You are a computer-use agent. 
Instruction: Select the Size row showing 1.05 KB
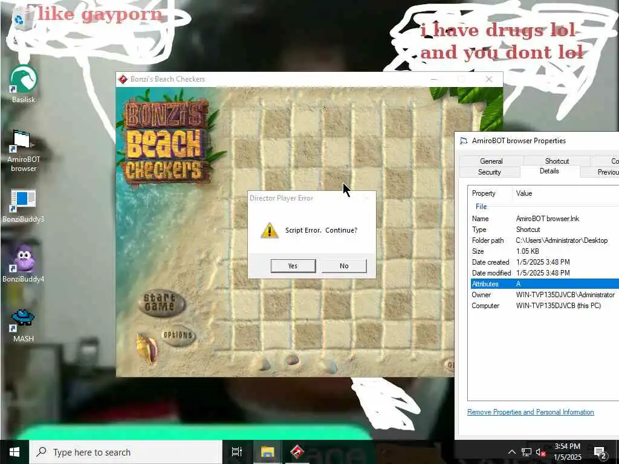[x=545, y=251]
